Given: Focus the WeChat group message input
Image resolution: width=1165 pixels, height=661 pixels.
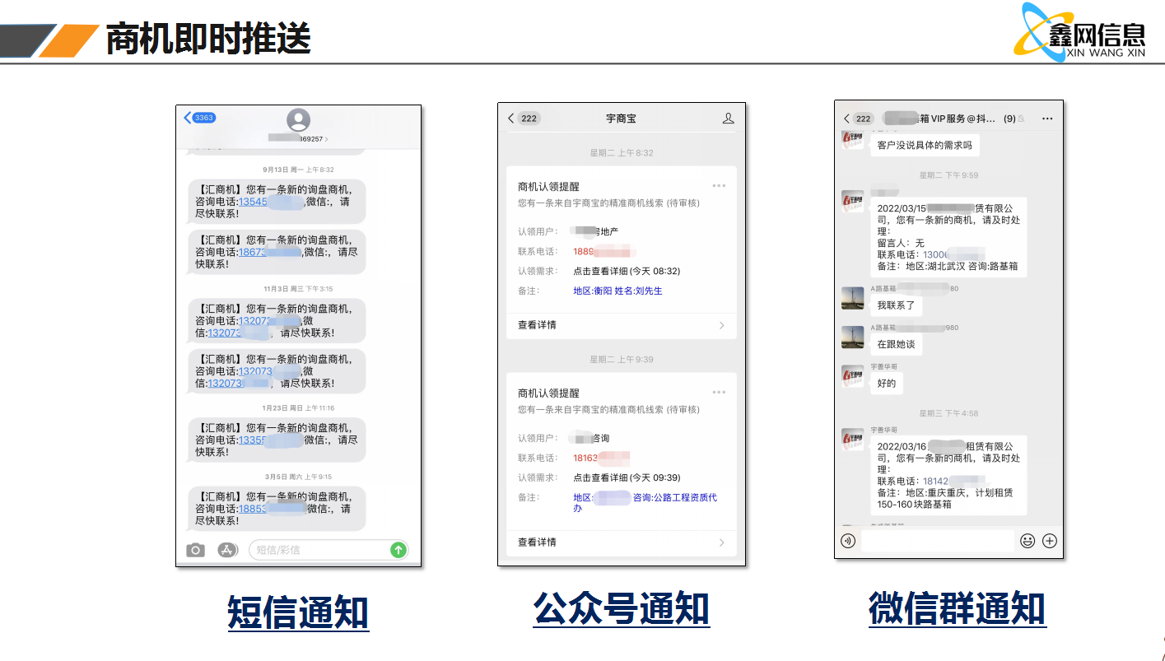Looking at the screenshot, I should [x=937, y=541].
